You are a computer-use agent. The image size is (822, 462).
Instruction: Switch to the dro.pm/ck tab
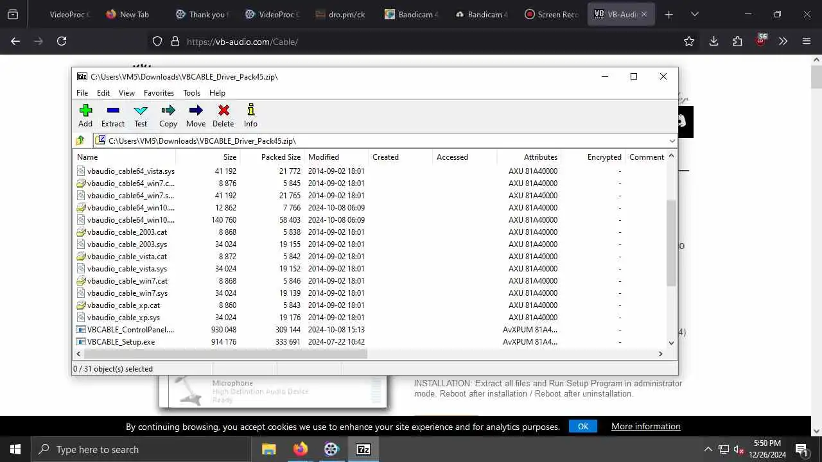(341, 14)
